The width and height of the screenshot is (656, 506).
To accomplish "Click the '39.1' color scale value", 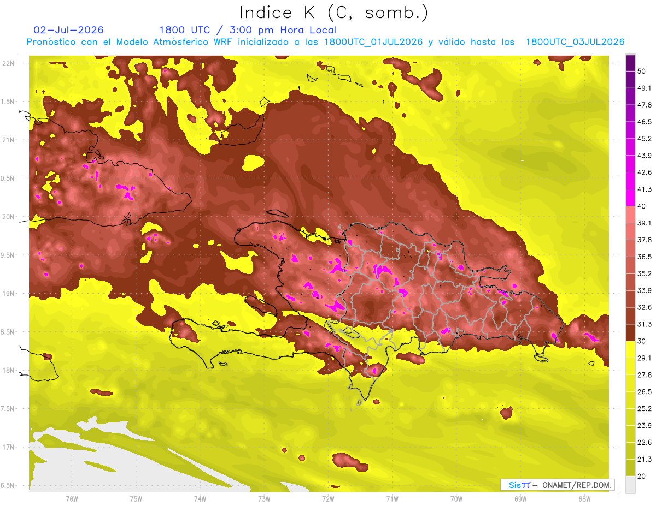I will click(645, 223).
